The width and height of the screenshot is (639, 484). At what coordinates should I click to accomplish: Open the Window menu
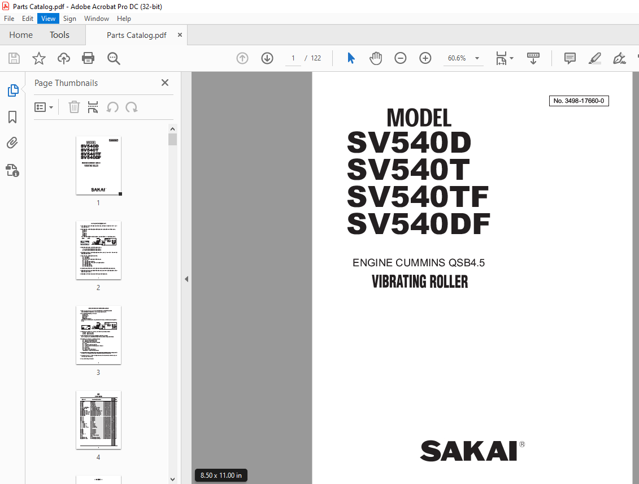pos(97,19)
